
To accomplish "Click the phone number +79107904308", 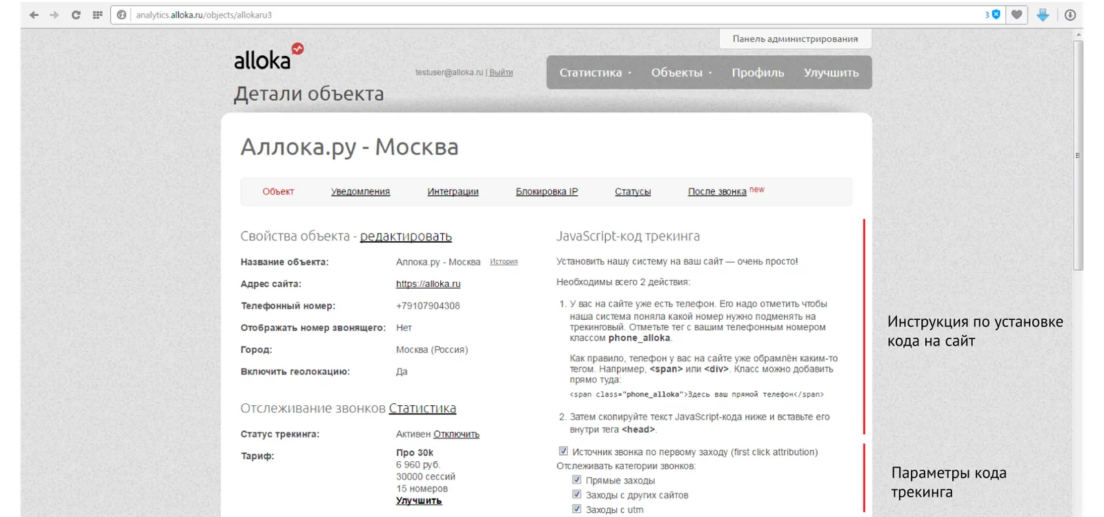I will 428,306.
